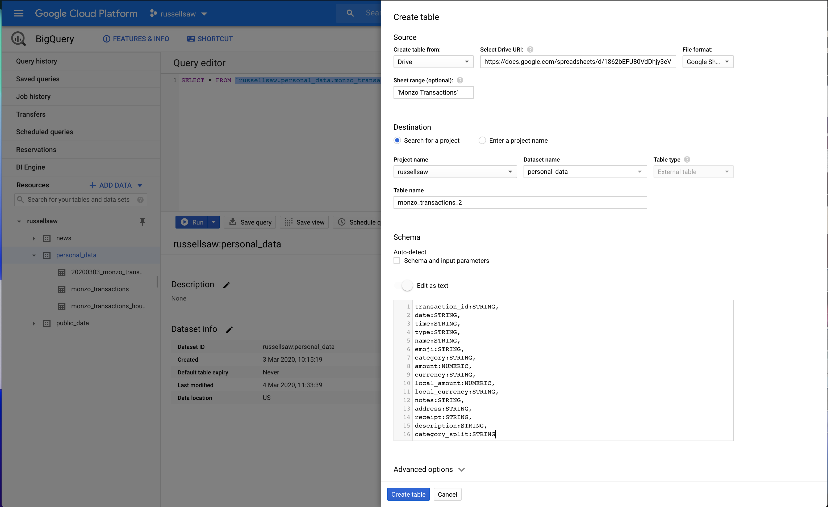Edit Description with the pencil icon

click(227, 285)
